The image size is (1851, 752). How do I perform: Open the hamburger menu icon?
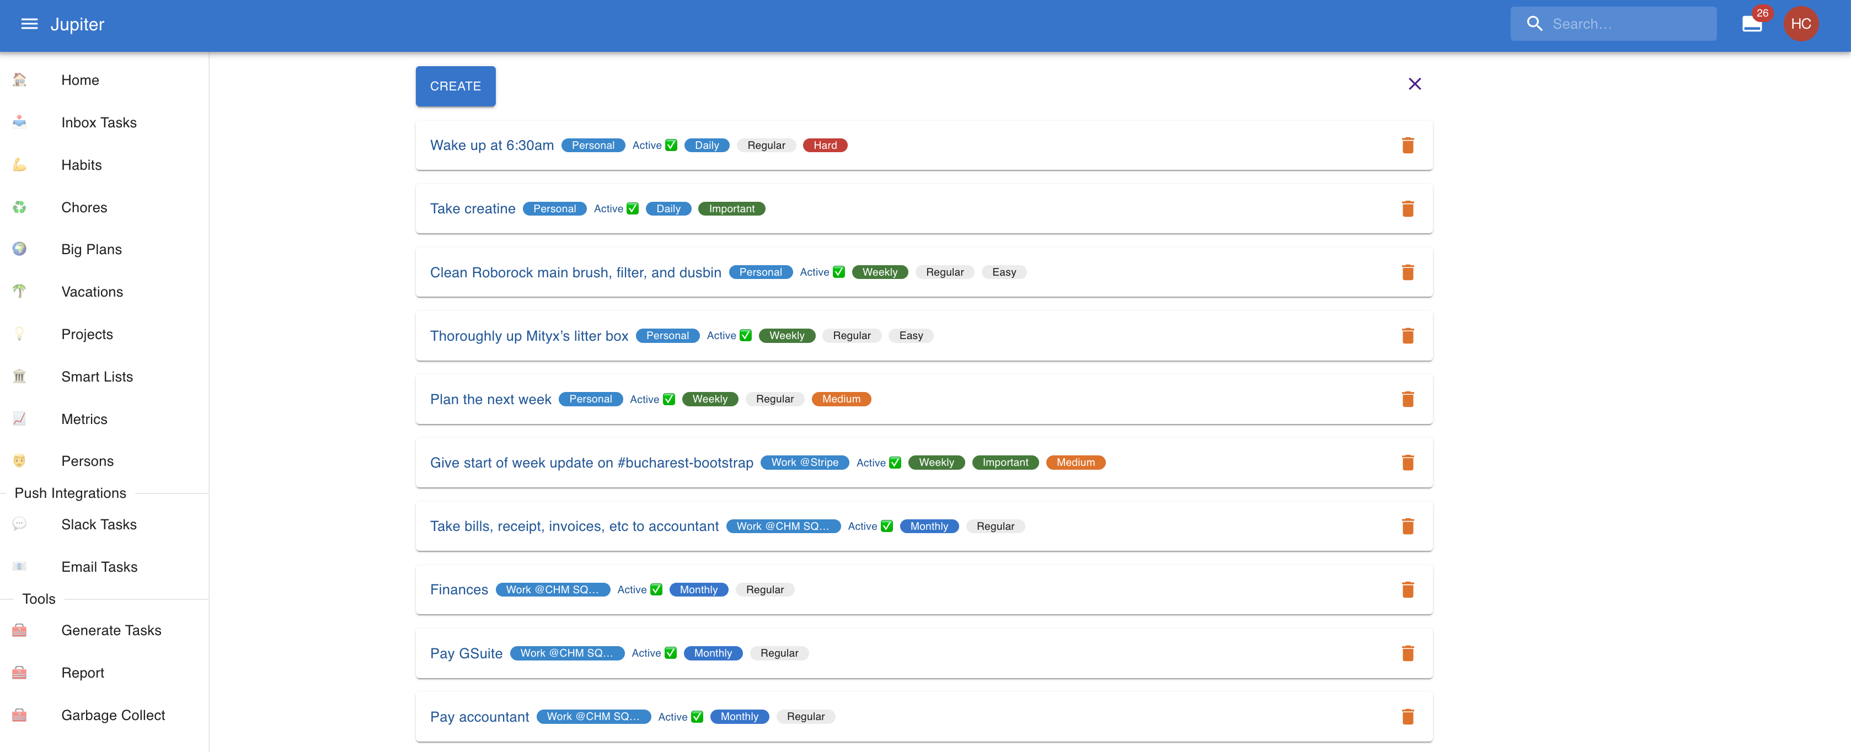(29, 24)
